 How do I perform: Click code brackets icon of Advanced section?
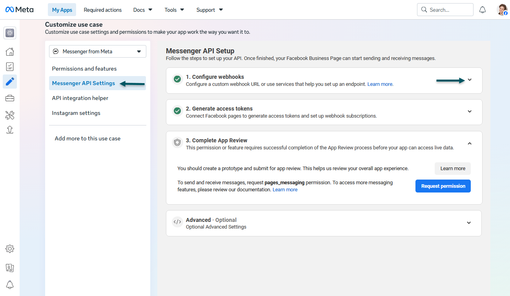tap(177, 222)
